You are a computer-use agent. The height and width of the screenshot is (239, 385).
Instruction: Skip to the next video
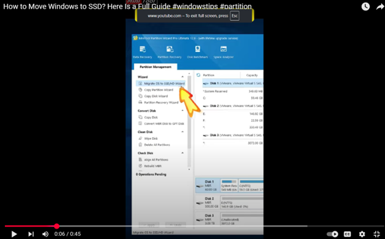[x=31, y=234]
